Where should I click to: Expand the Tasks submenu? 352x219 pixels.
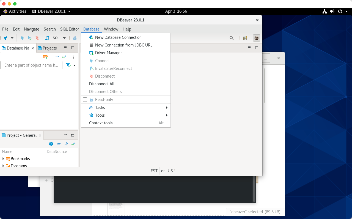click(126, 108)
